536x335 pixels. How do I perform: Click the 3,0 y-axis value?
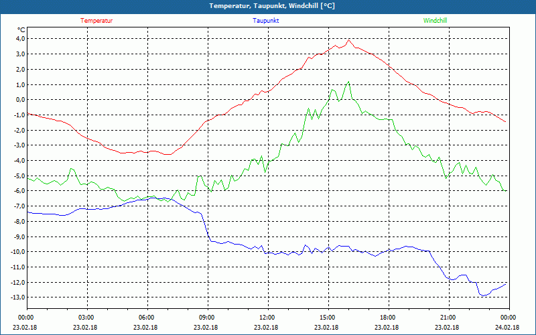click(x=21, y=54)
